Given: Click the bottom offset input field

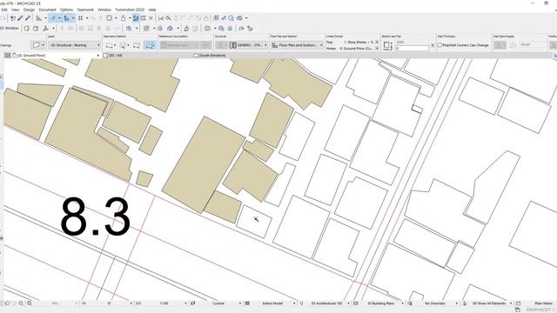Looking at the screenshot, I should tap(412, 49).
